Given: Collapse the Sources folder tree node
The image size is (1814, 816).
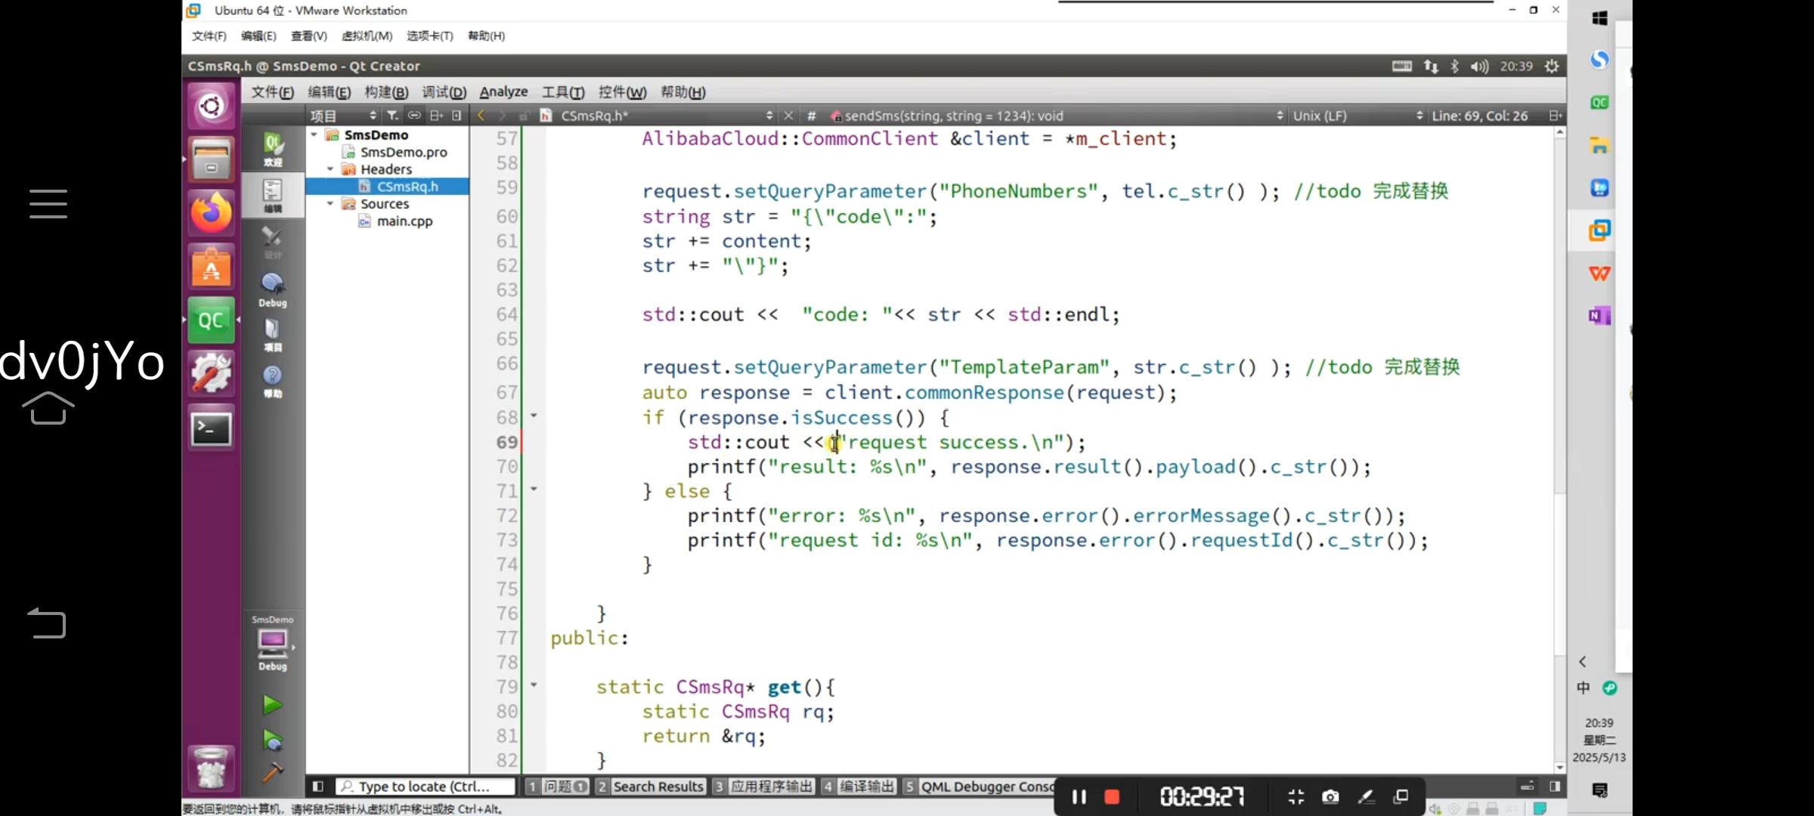Looking at the screenshot, I should (330, 204).
